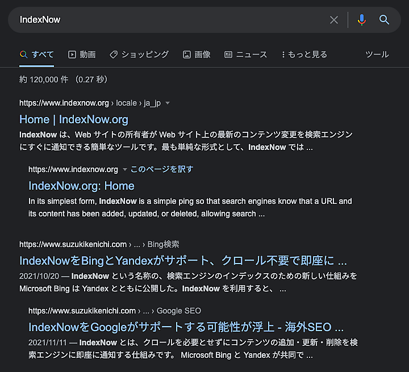The width and height of the screenshot is (409, 372).
Task: Click the suzukikenichi.com Bing検索 breadcrumb URL
Action: pos(99,244)
